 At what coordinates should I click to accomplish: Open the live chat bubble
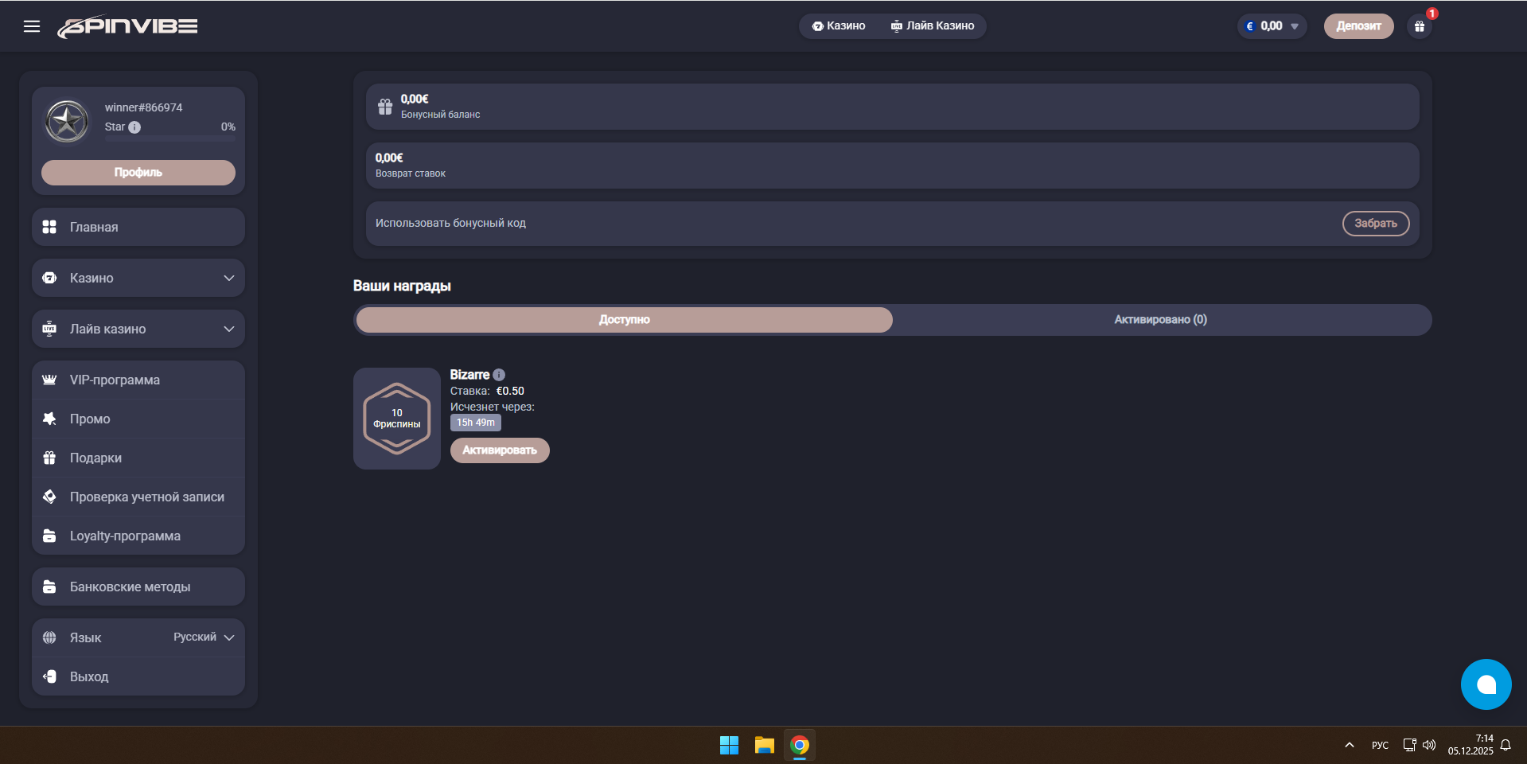[x=1486, y=684]
